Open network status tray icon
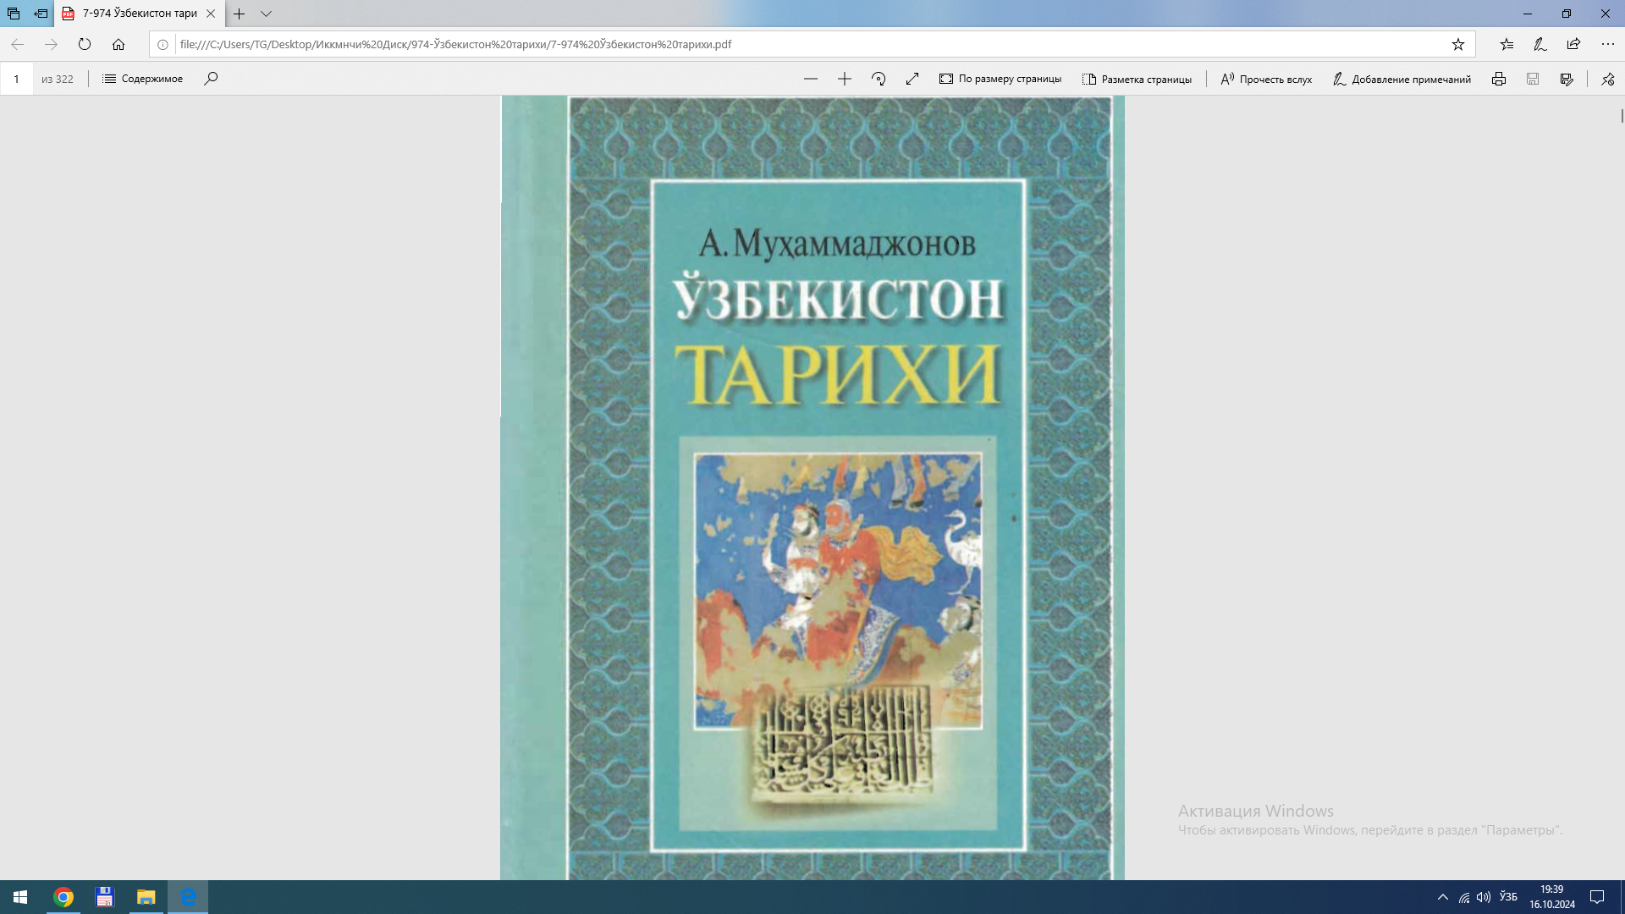 [1464, 897]
